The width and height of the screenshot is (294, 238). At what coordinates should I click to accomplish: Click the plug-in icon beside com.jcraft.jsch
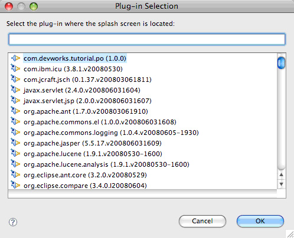pyautogui.click(x=15, y=79)
